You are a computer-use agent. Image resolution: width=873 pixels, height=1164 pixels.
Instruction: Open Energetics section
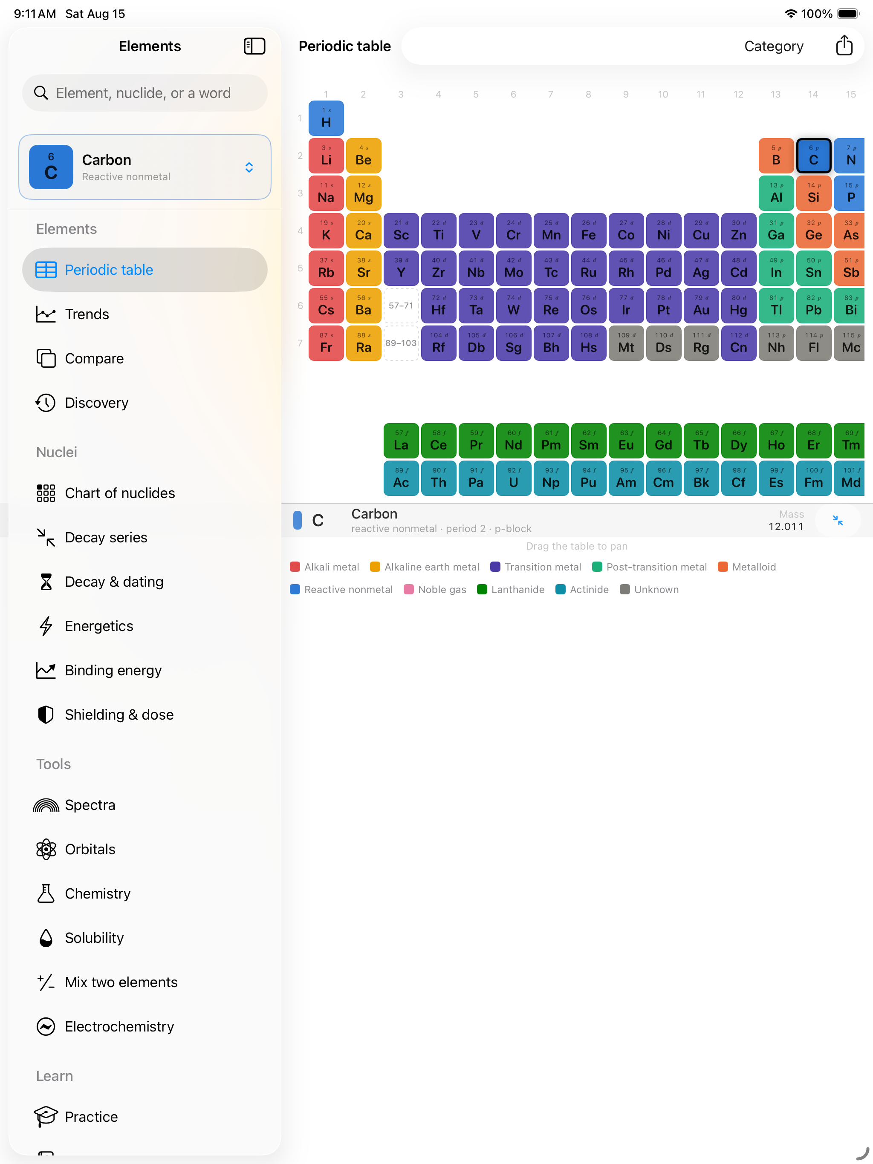145,626
